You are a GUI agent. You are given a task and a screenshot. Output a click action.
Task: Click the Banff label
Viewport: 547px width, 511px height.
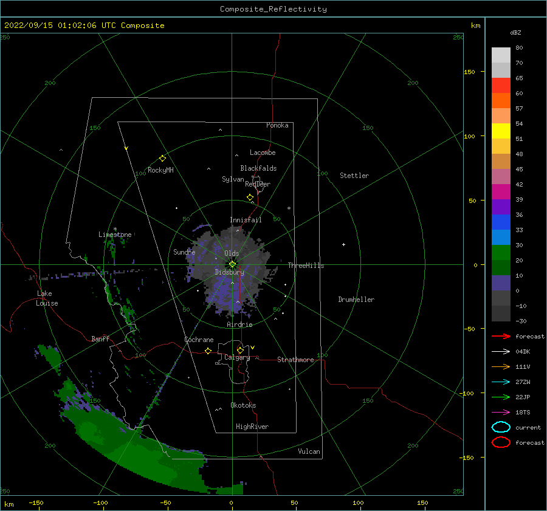tap(100, 338)
